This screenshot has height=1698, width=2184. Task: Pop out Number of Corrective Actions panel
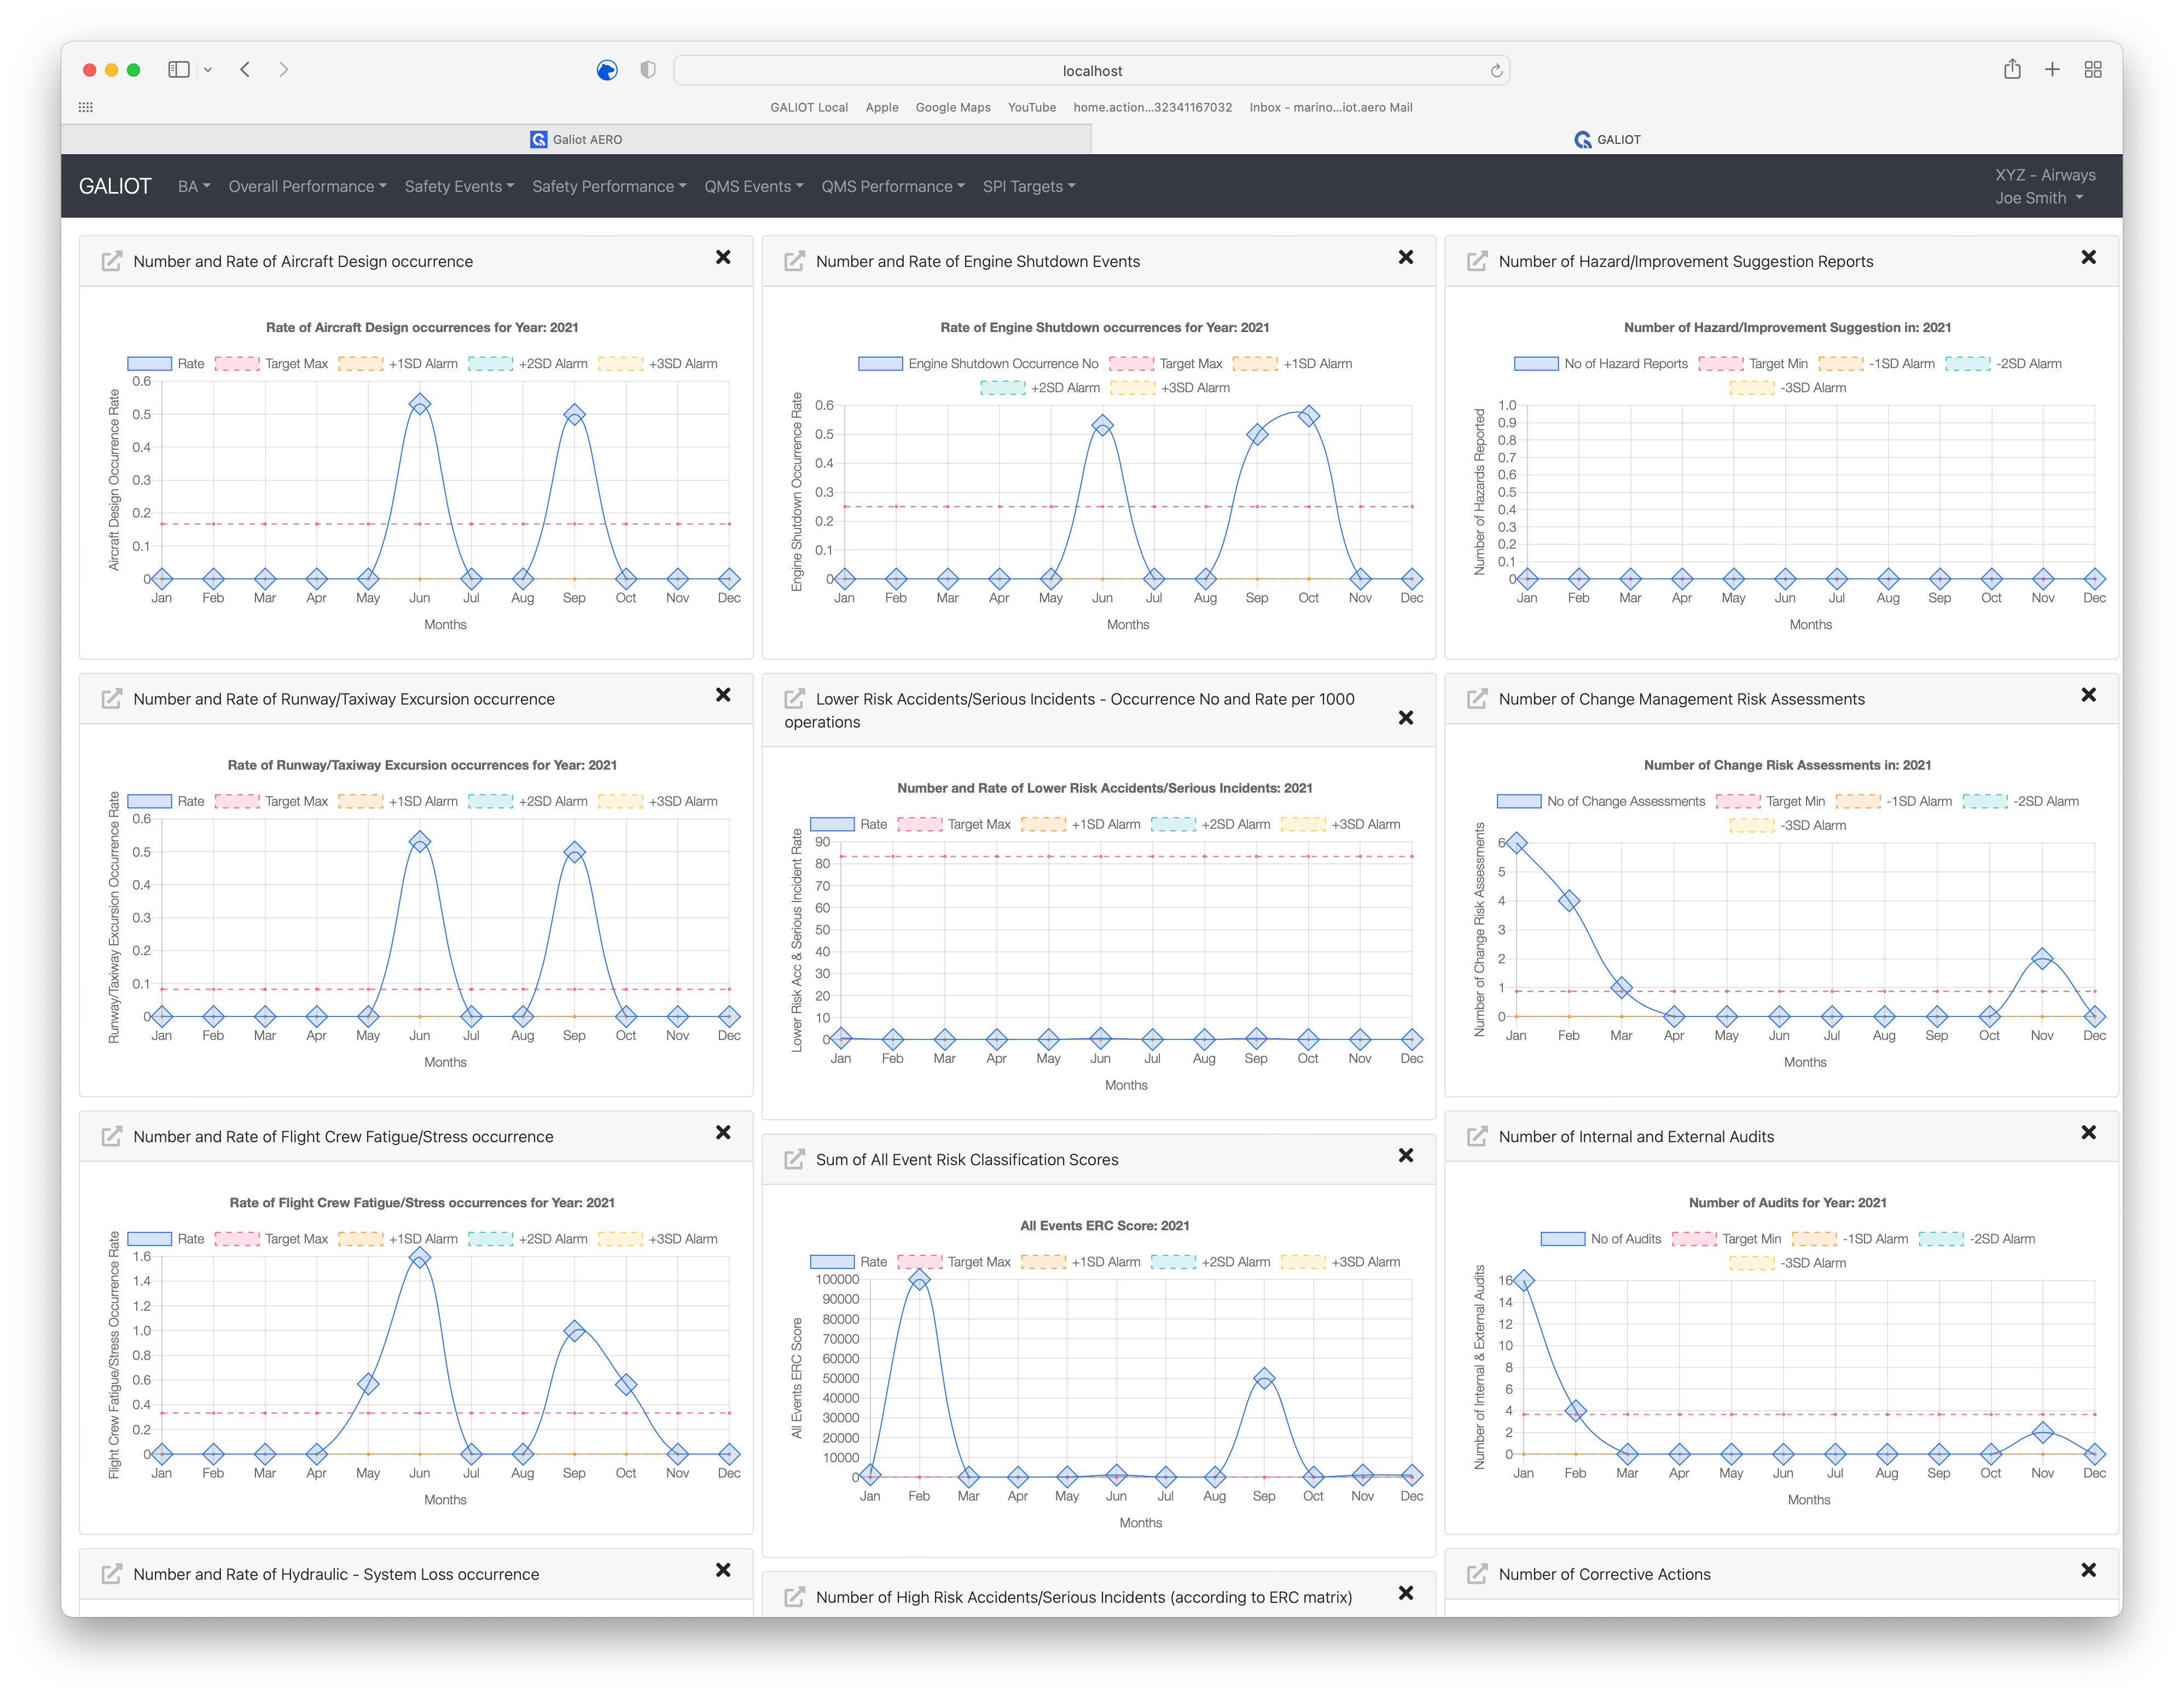tap(1477, 1574)
